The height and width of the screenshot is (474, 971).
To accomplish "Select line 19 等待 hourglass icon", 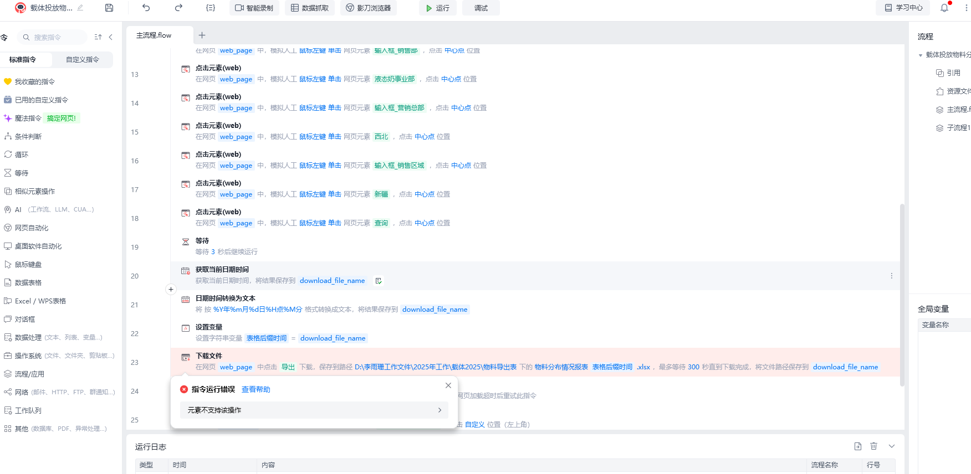I will (x=186, y=241).
